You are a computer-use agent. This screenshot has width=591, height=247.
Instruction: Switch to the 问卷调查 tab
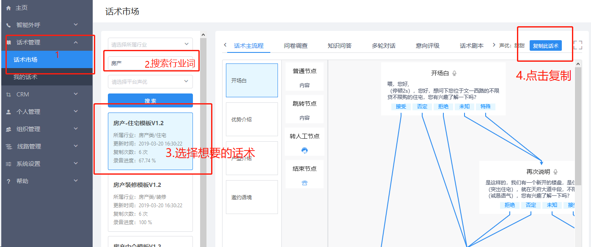[x=296, y=46]
